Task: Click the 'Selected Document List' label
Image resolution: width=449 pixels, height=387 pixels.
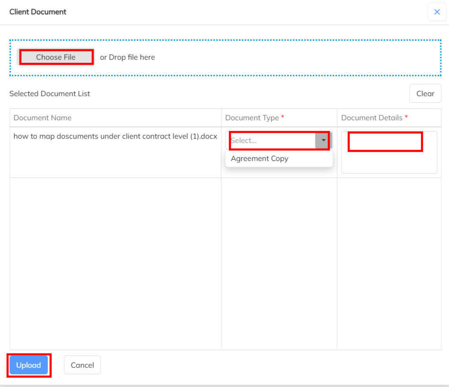Action: click(x=50, y=94)
